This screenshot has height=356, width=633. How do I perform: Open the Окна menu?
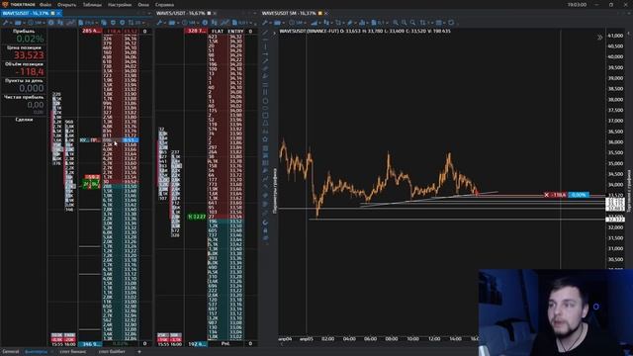143,5
